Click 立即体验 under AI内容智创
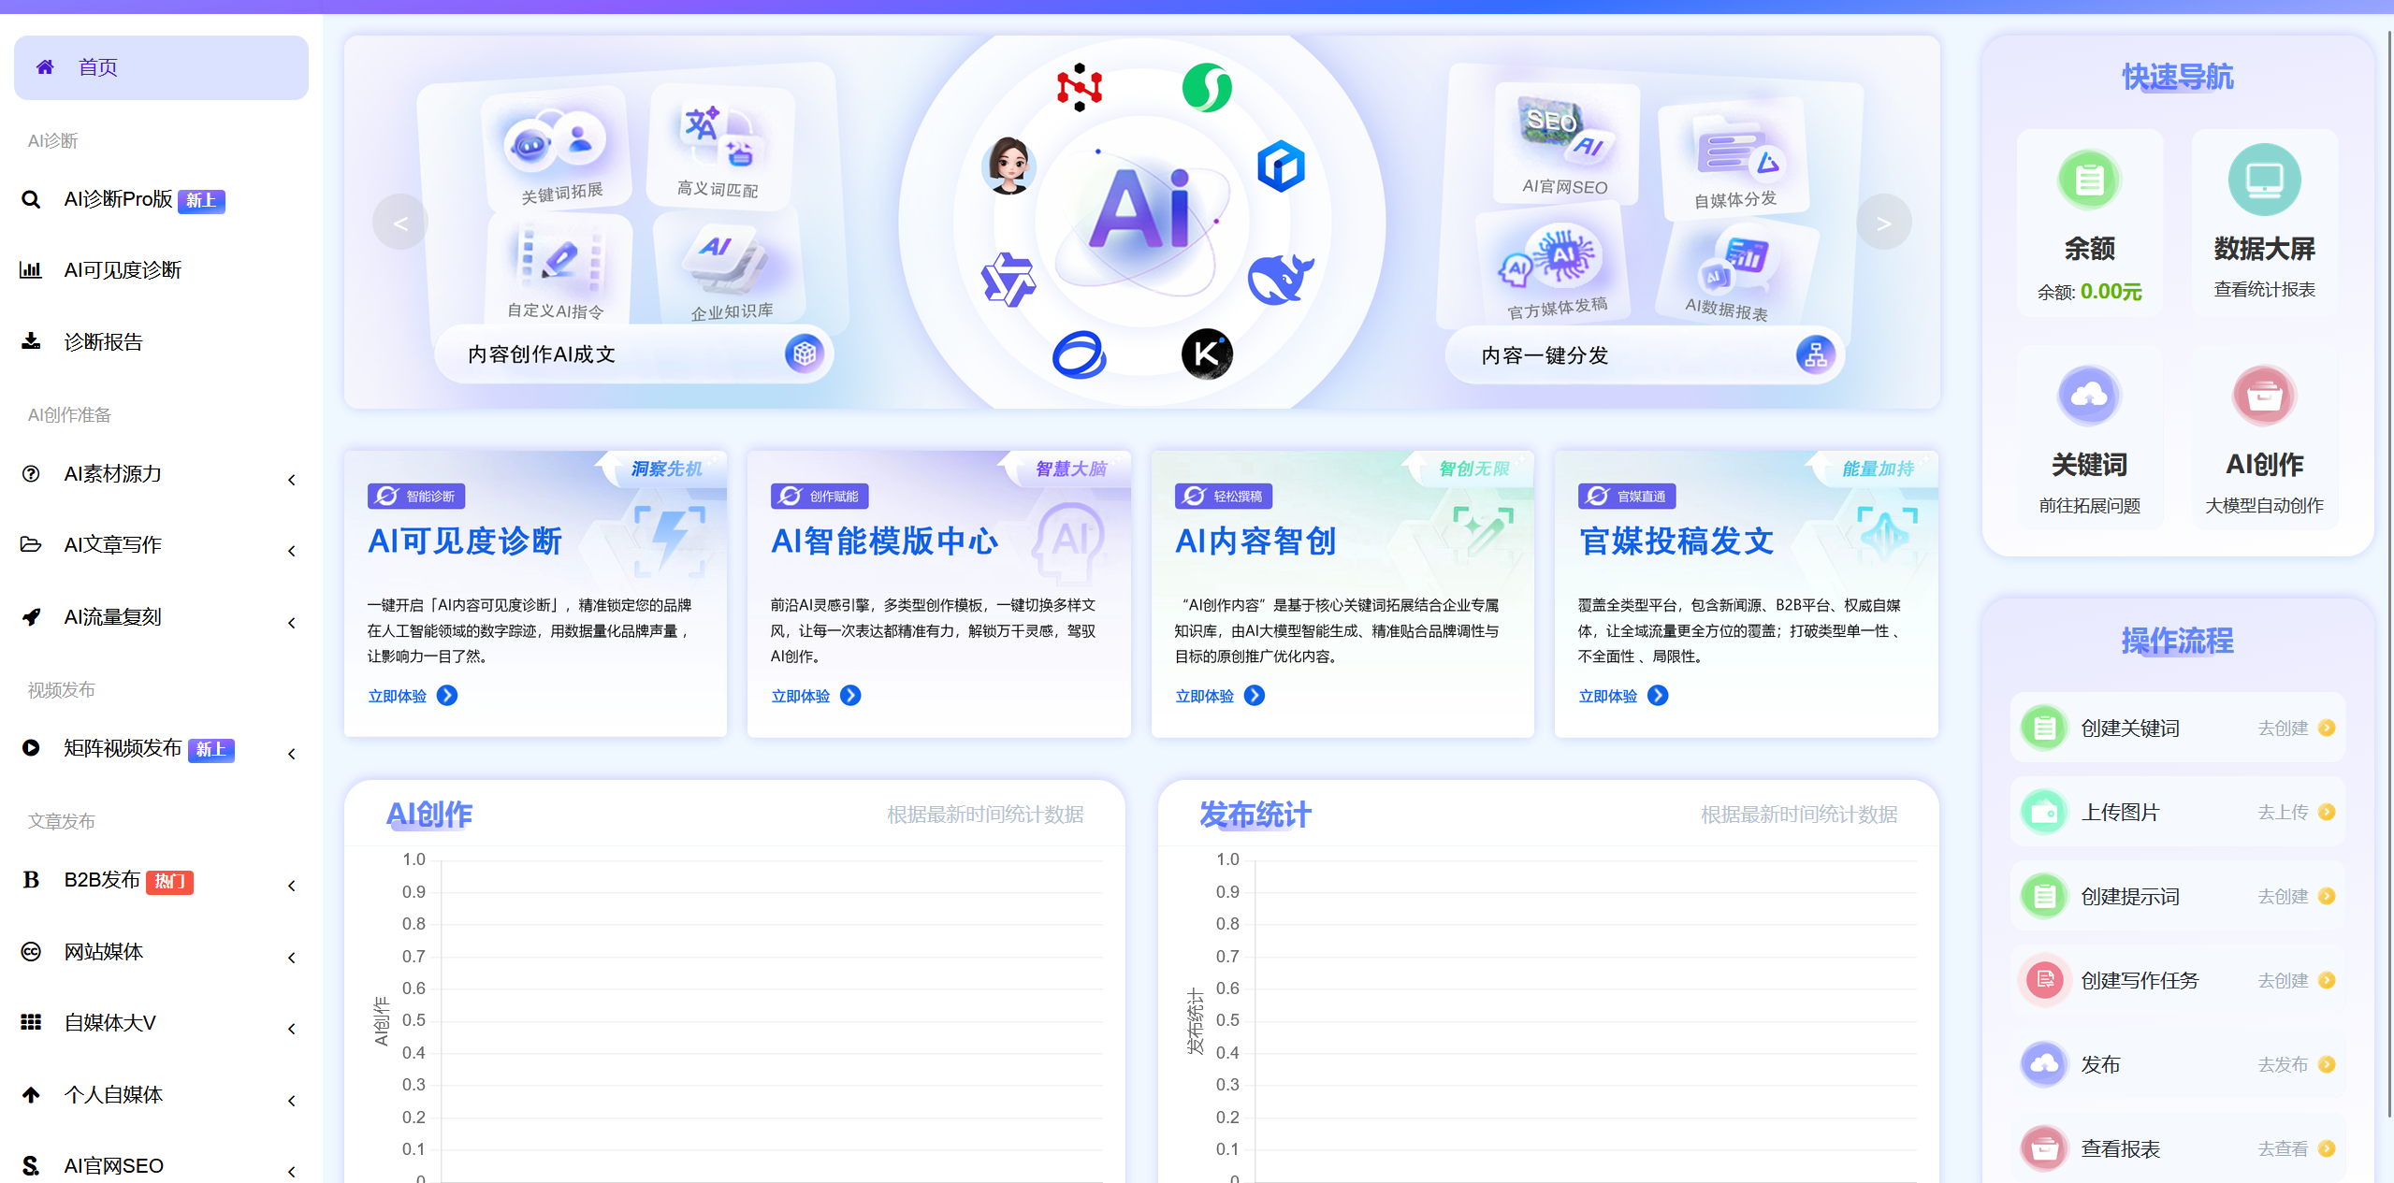Screen dimensions: 2394x1183 point(1219,696)
